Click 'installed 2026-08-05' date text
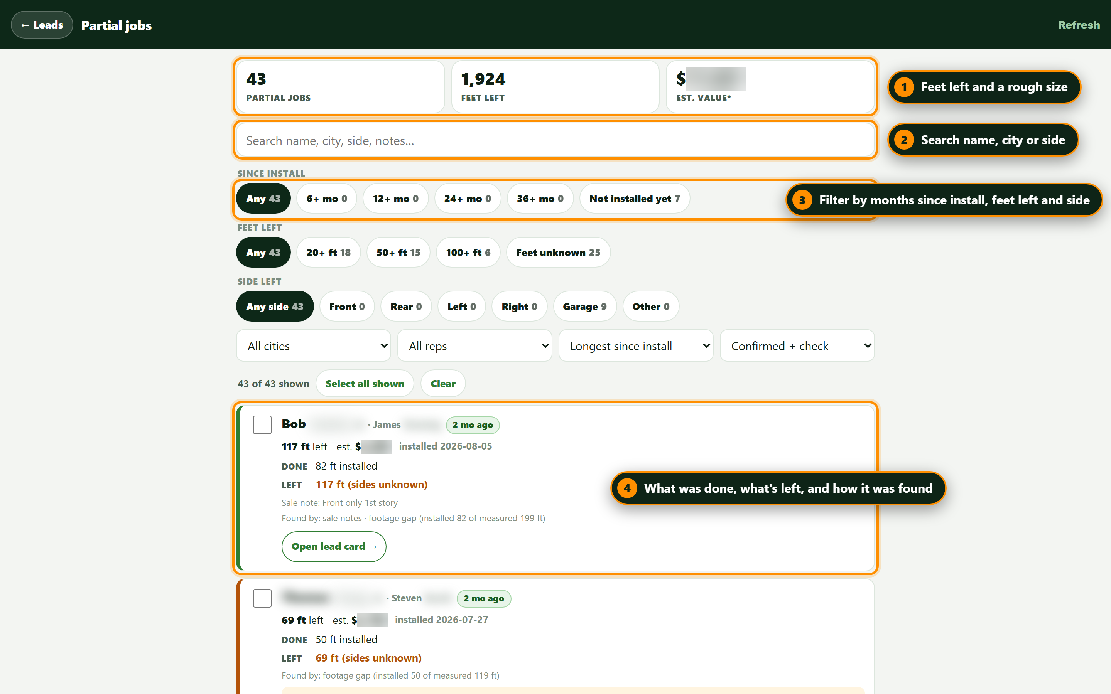 click(x=445, y=446)
